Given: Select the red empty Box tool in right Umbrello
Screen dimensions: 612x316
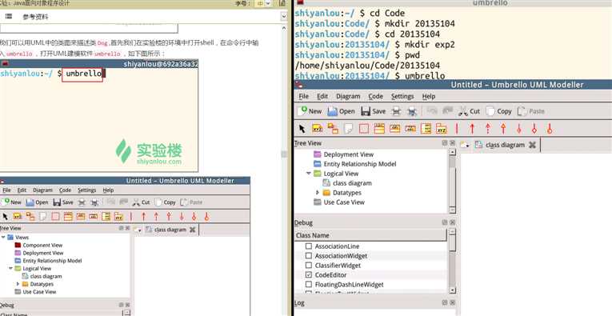Looking at the screenshot, I should click(364, 128).
